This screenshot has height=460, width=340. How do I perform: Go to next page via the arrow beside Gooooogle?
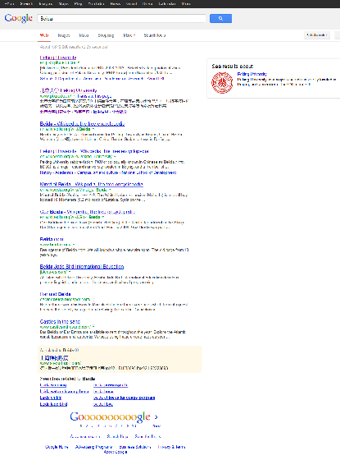click(x=156, y=417)
